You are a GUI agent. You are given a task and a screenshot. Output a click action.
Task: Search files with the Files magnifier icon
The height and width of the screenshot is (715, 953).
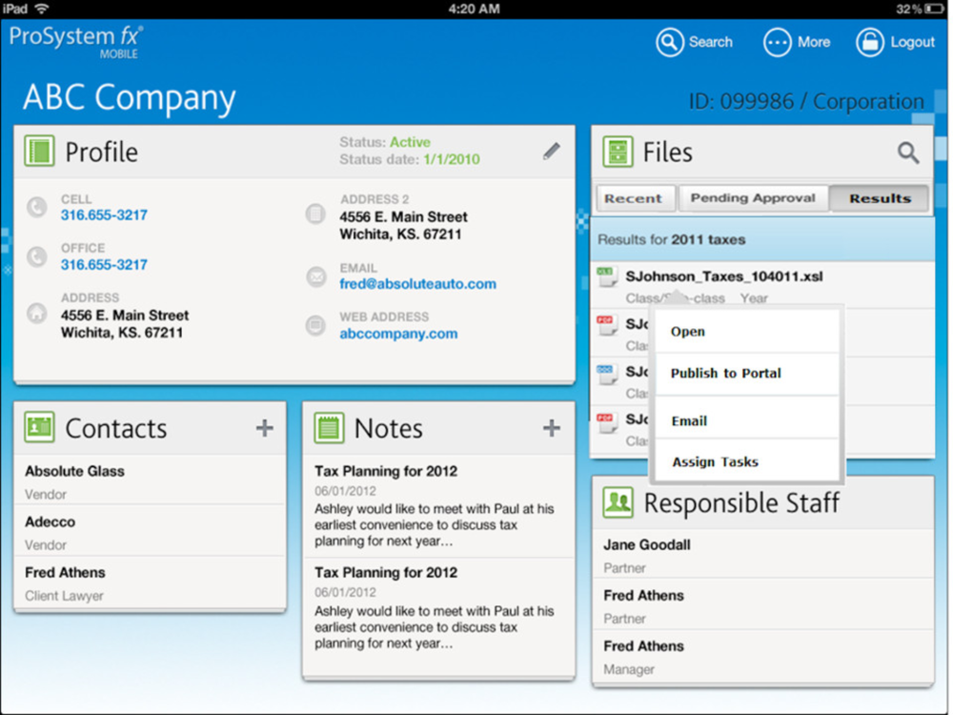(x=908, y=153)
